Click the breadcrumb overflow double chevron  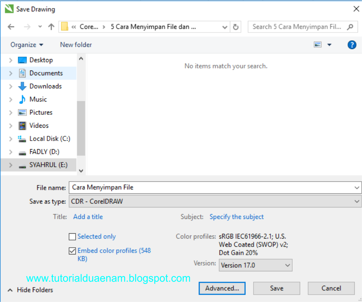tap(74, 27)
